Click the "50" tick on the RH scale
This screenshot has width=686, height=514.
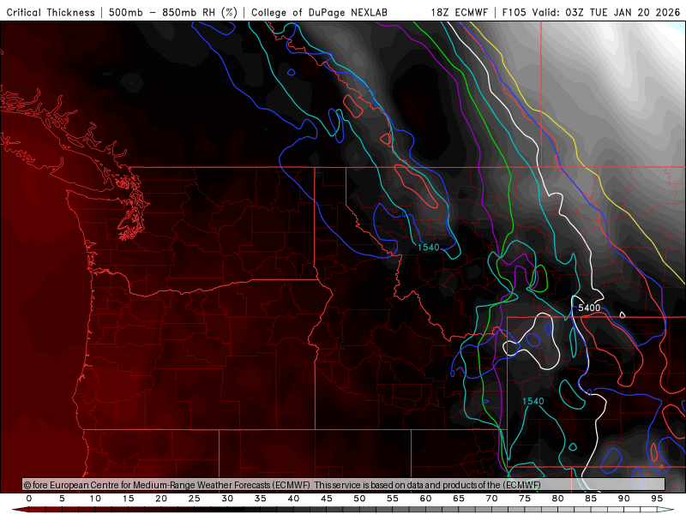pos(359,499)
